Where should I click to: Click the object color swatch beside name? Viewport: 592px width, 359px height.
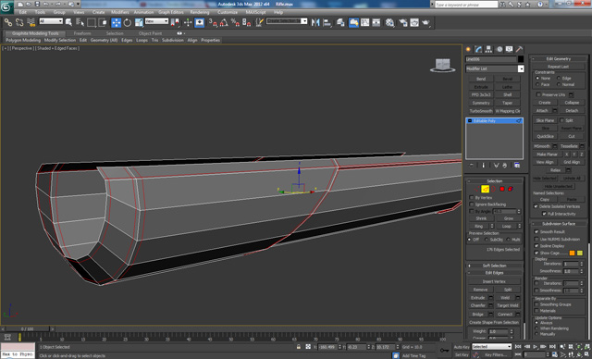[x=521, y=59]
